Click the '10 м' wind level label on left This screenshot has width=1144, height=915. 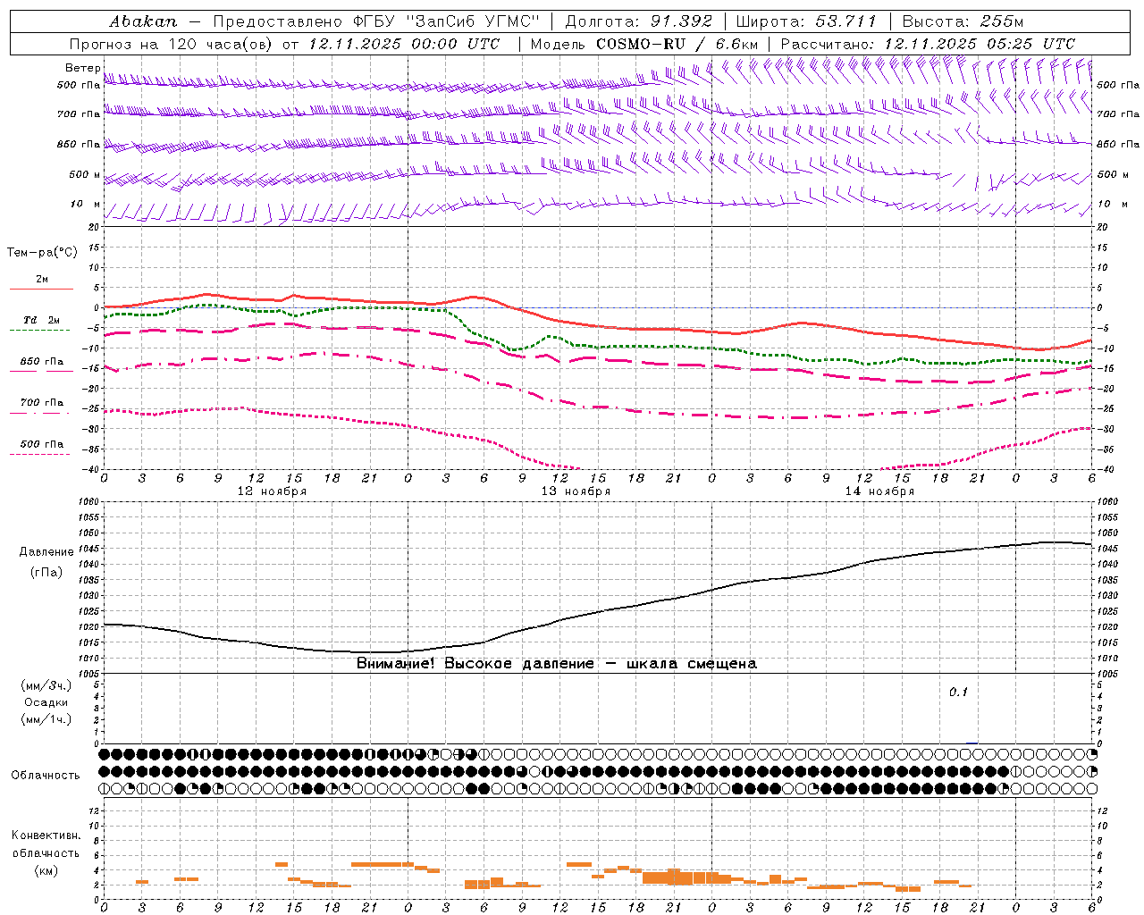(86, 205)
